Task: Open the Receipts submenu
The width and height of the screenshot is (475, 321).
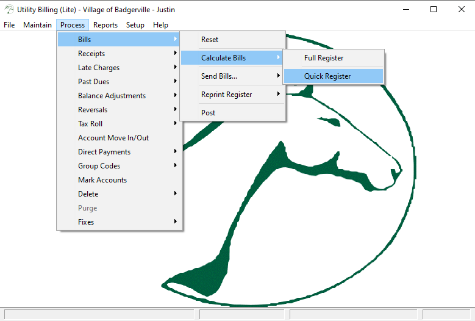Action: [91, 54]
